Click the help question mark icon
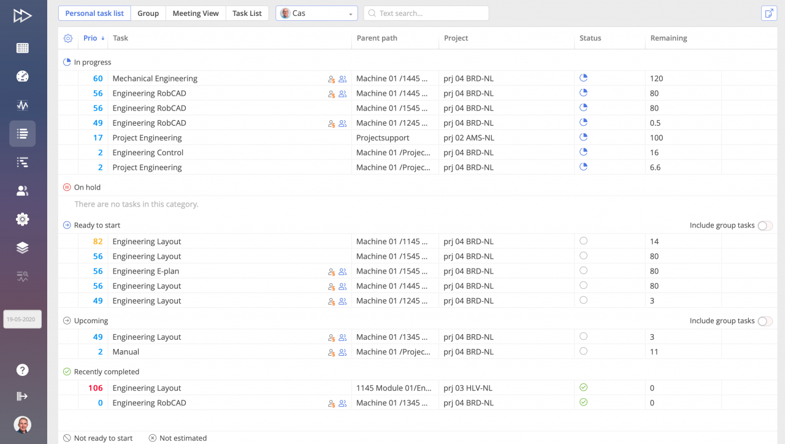 click(22, 370)
